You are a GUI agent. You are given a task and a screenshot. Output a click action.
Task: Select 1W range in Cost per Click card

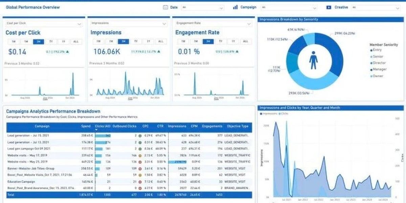point(14,42)
